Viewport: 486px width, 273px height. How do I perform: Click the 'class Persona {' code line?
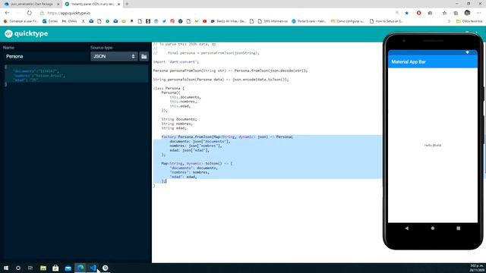[169, 88]
